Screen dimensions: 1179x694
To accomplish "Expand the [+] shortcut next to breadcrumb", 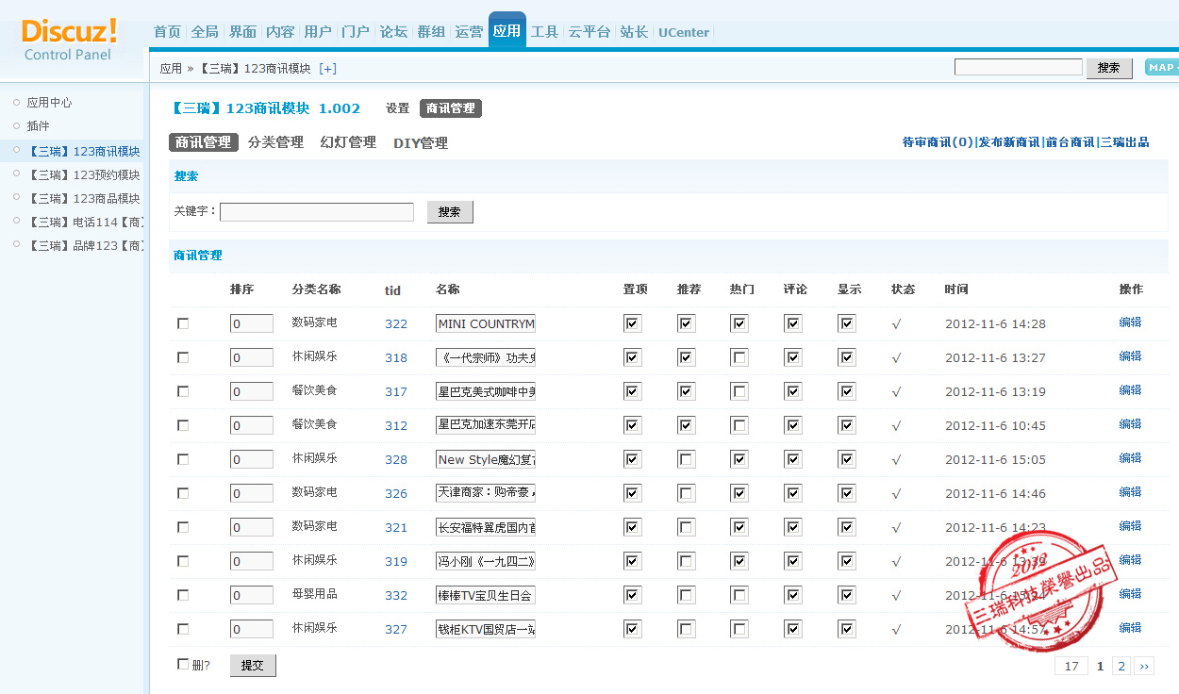I will (x=327, y=68).
